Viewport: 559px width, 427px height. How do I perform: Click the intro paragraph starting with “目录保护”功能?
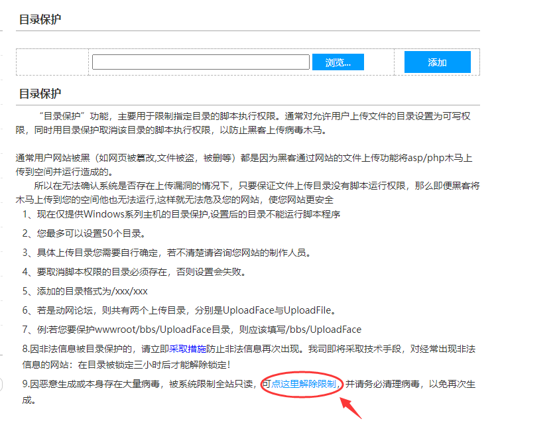pyautogui.click(x=245, y=123)
